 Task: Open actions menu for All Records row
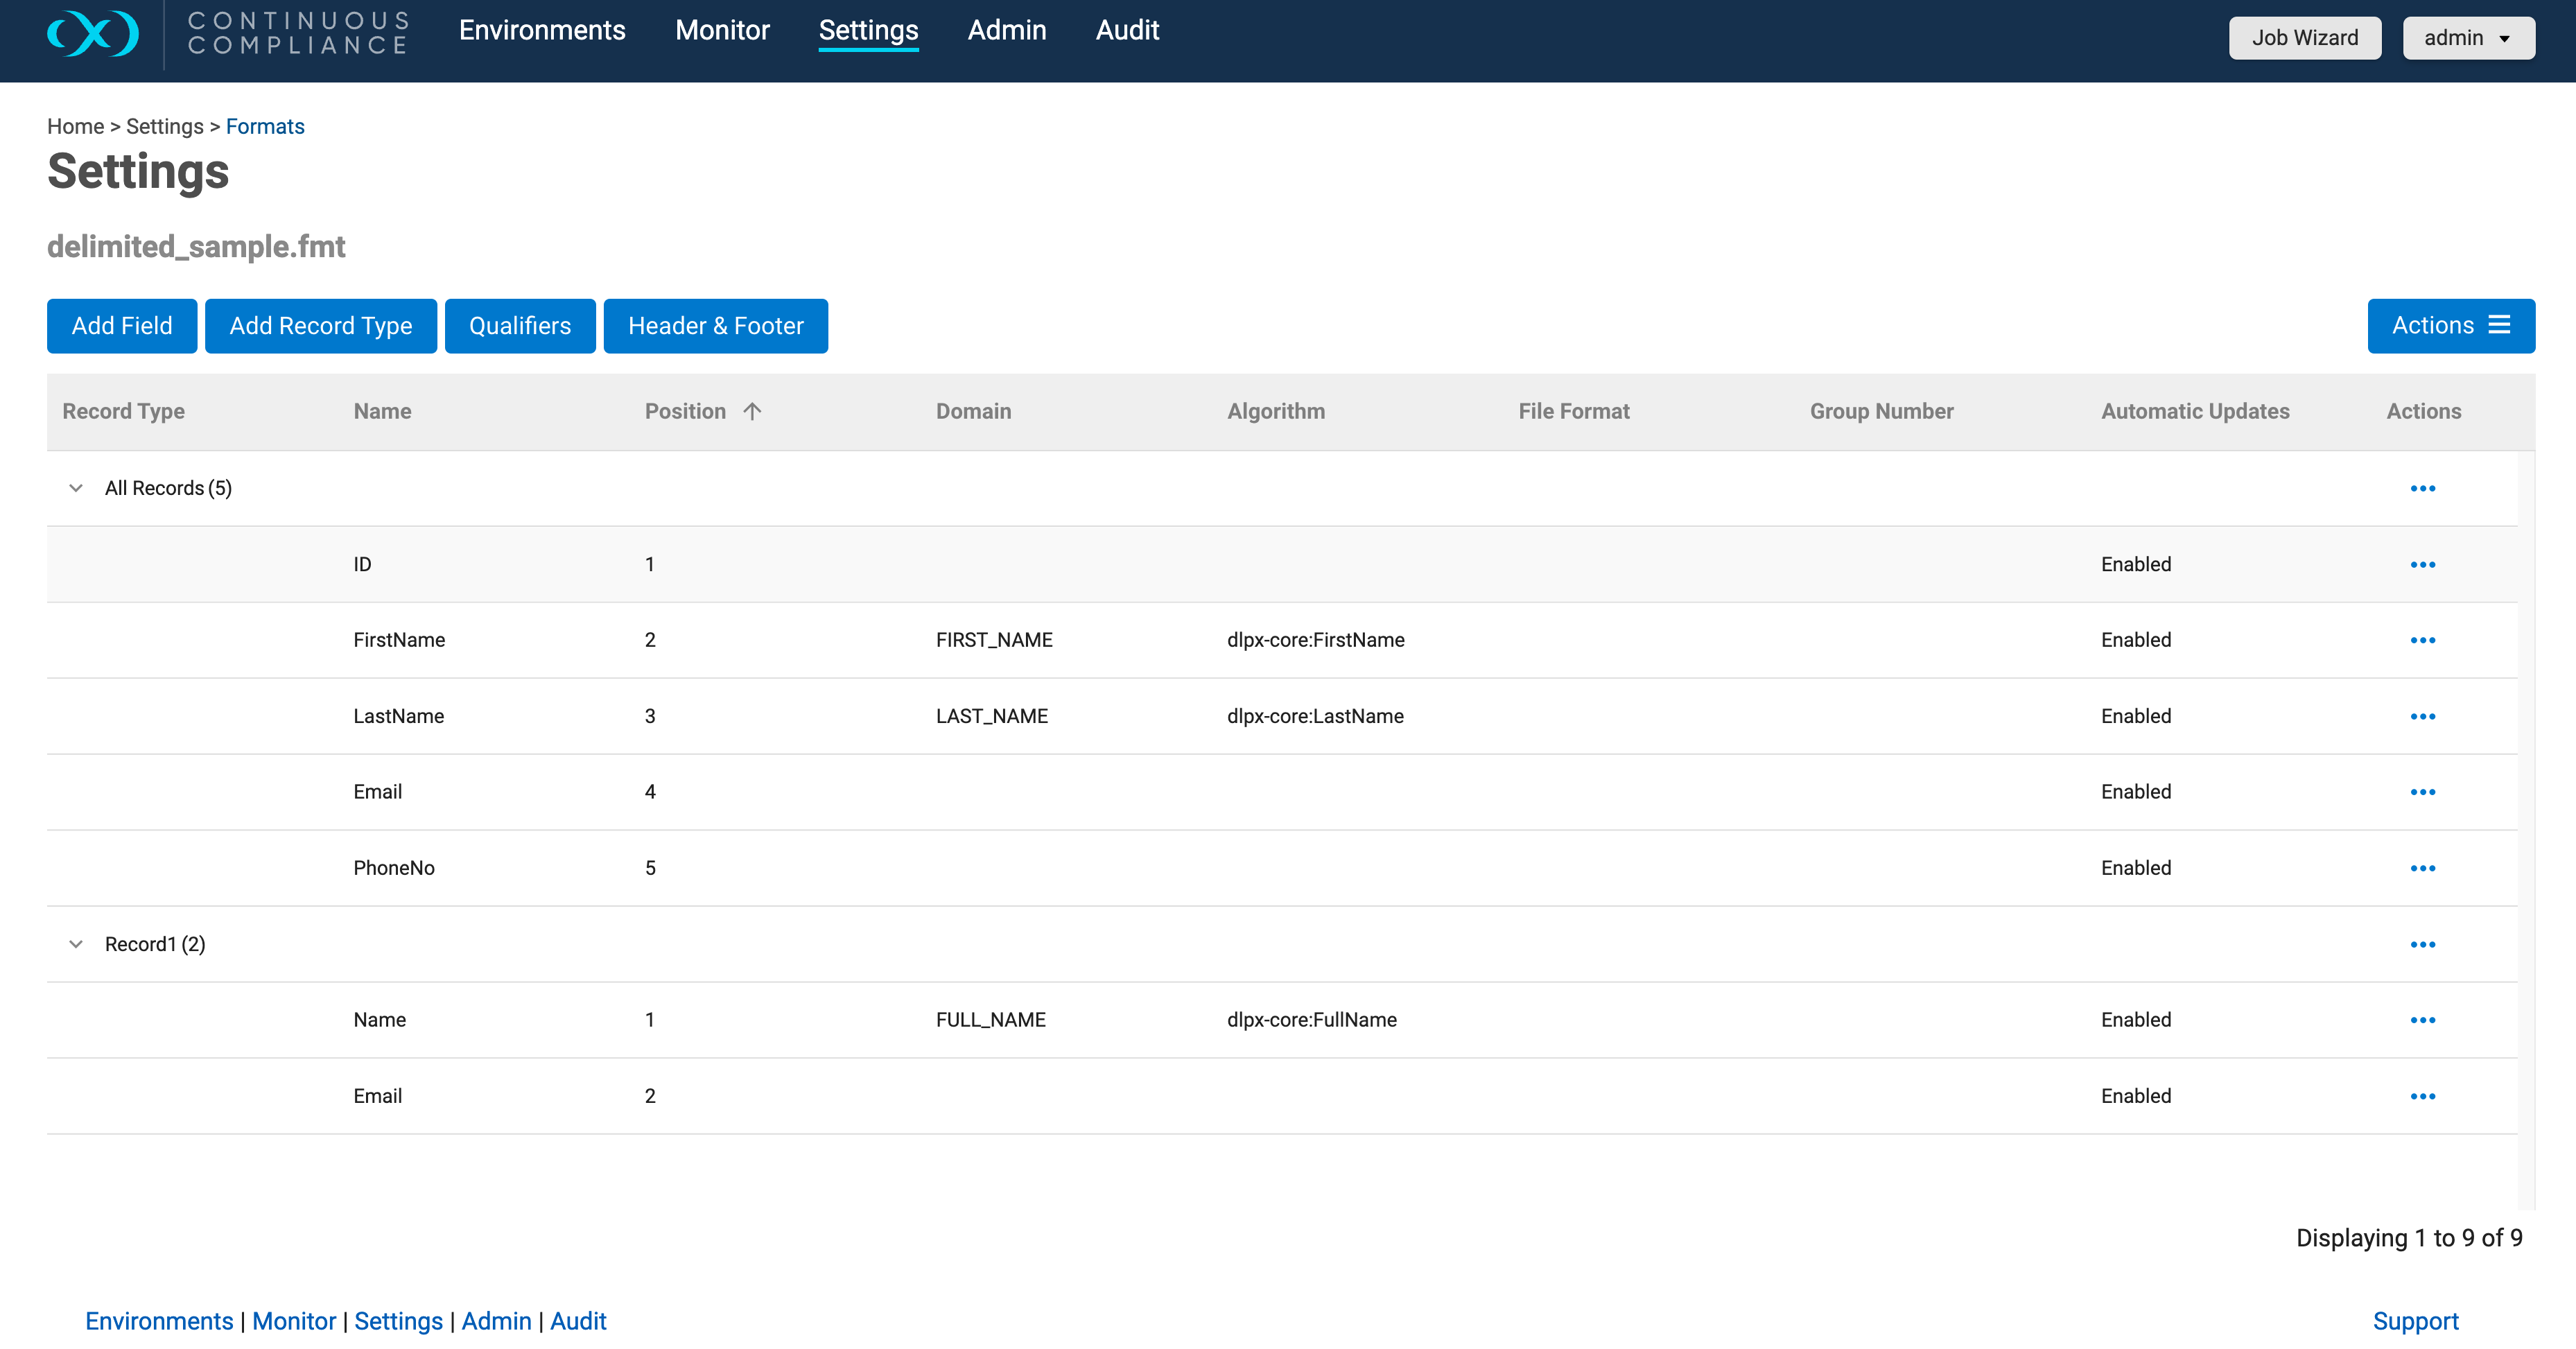point(2422,488)
